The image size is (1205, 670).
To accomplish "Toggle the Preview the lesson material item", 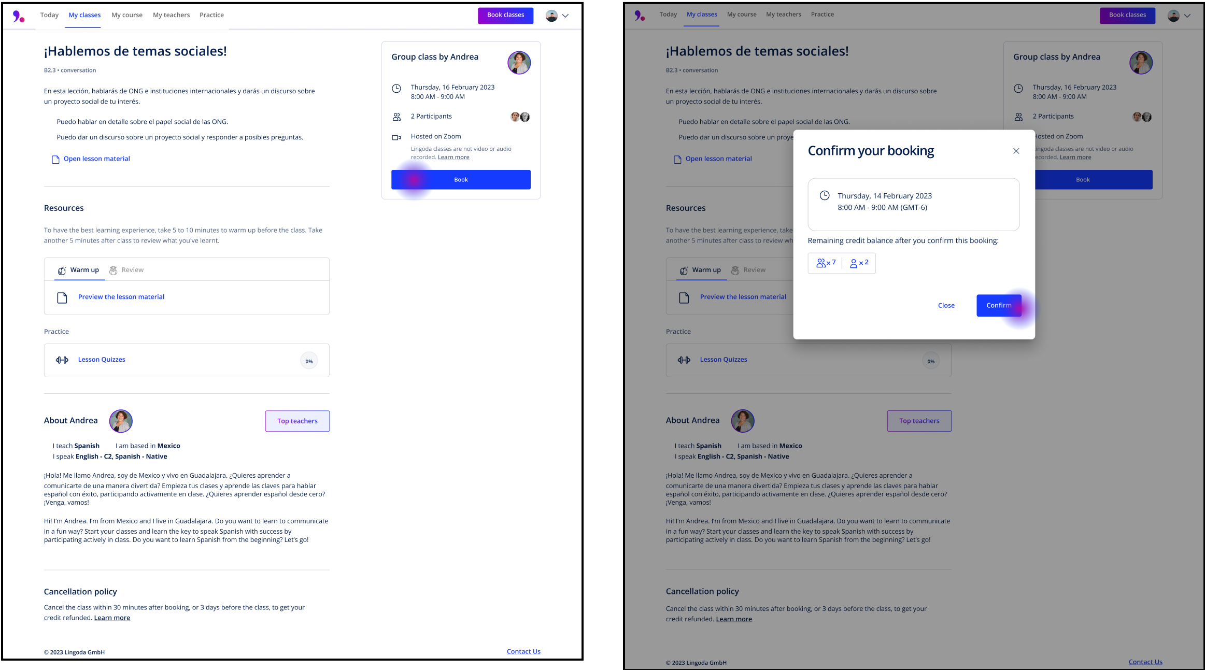I will [x=120, y=296].
